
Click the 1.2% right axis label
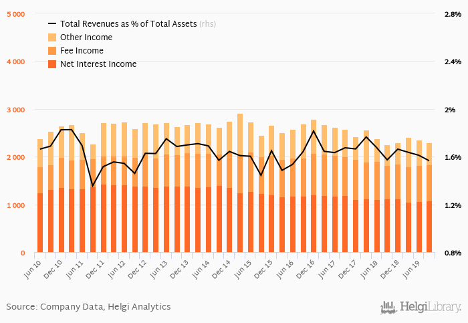click(453, 205)
